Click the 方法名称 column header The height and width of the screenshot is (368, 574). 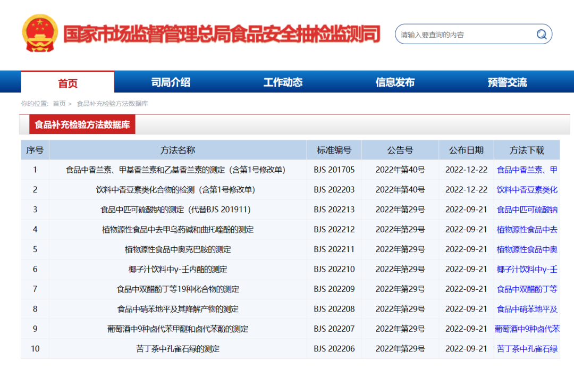(x=178, y=150)
